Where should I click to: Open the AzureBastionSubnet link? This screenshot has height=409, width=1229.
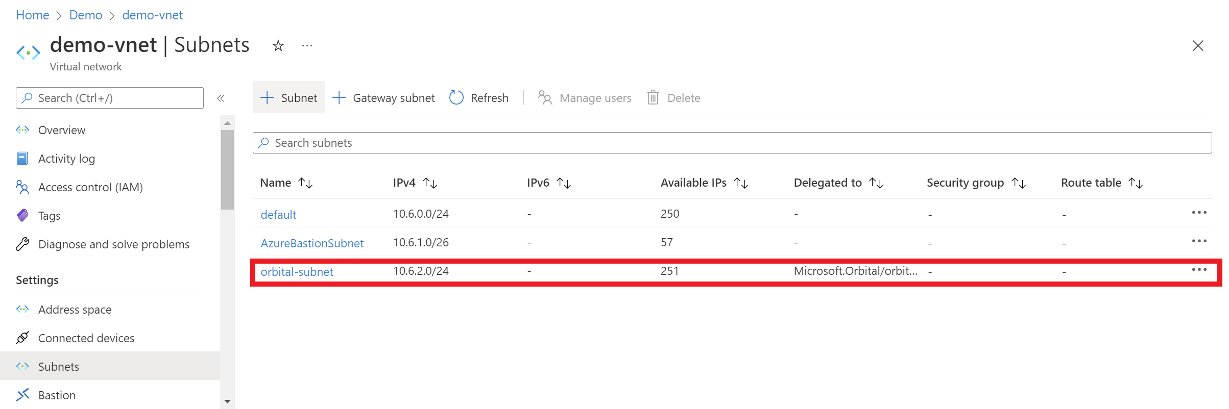pyautogui.click(x=312, y=243)
